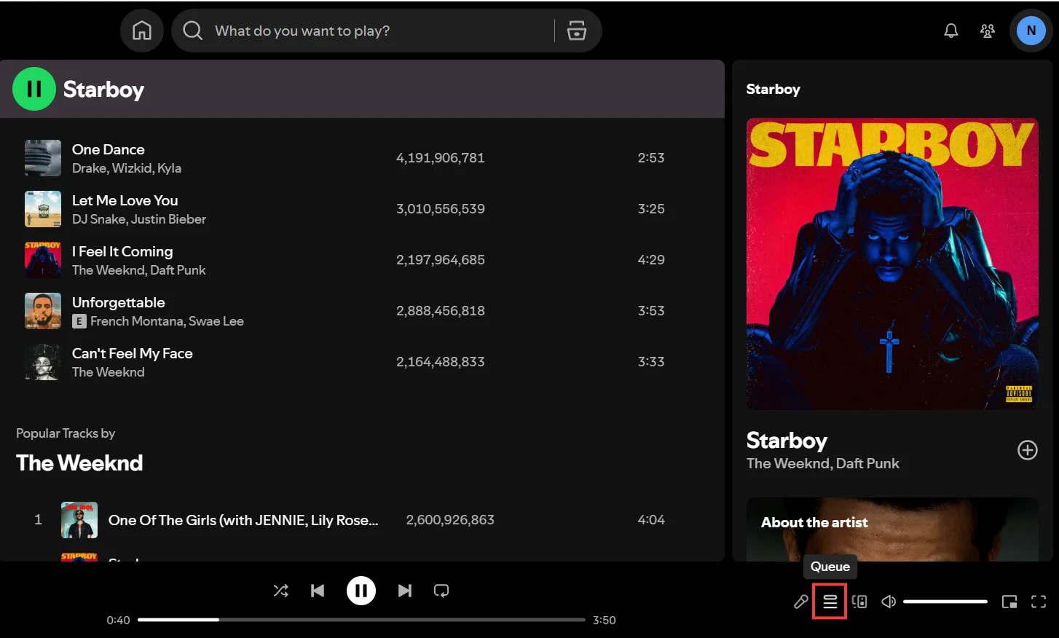Screen dimensions: 1059x638
Task: Pause using the green Starboy button
Action: coord(34,89)
